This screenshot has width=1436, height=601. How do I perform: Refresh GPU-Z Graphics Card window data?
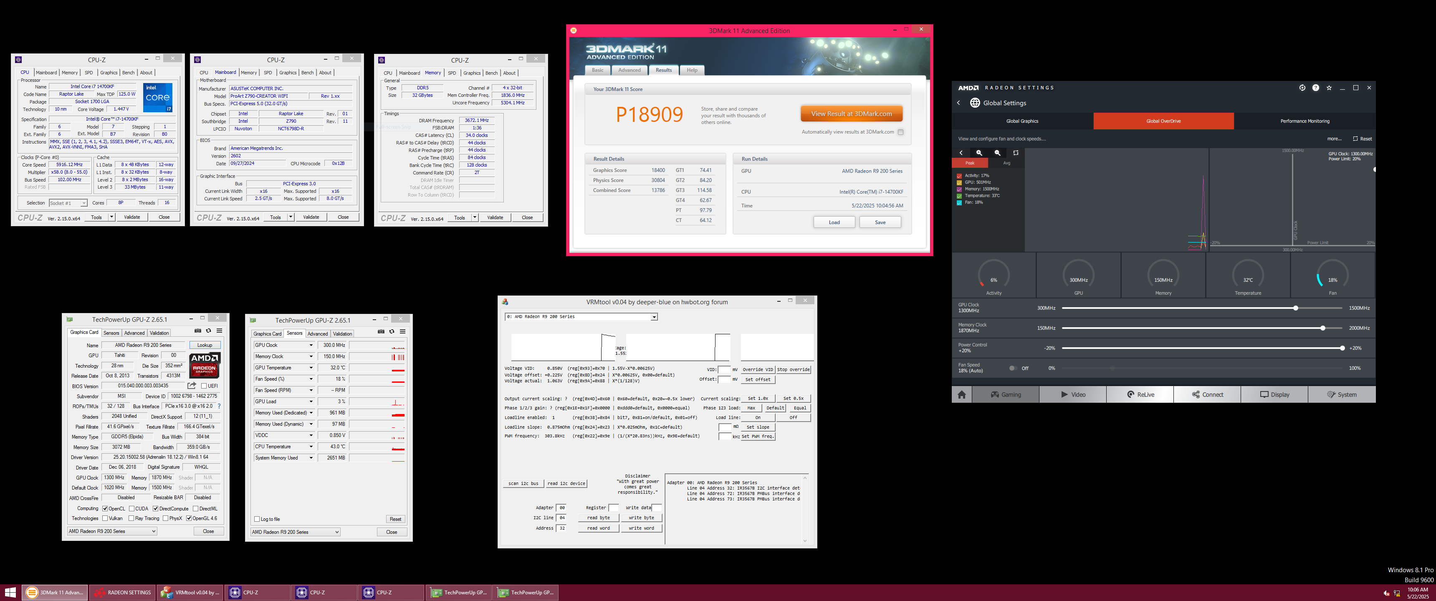208,331
